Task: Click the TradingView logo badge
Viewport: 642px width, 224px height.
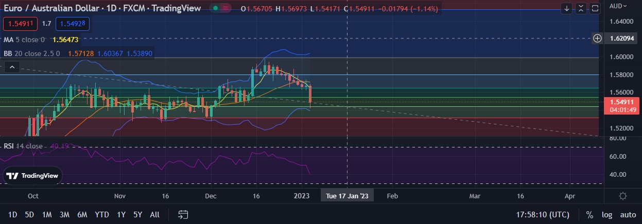Action: tap(31, 176)
